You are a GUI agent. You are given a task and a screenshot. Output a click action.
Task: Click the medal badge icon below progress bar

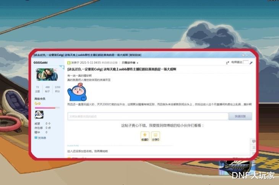[x=39, y=114]
